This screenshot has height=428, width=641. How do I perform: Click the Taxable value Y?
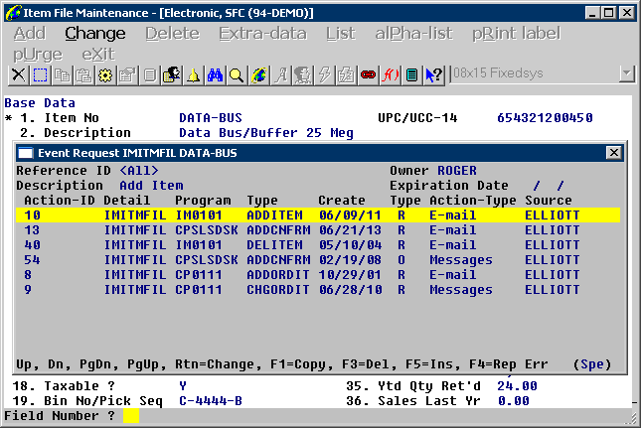(183, 386)
